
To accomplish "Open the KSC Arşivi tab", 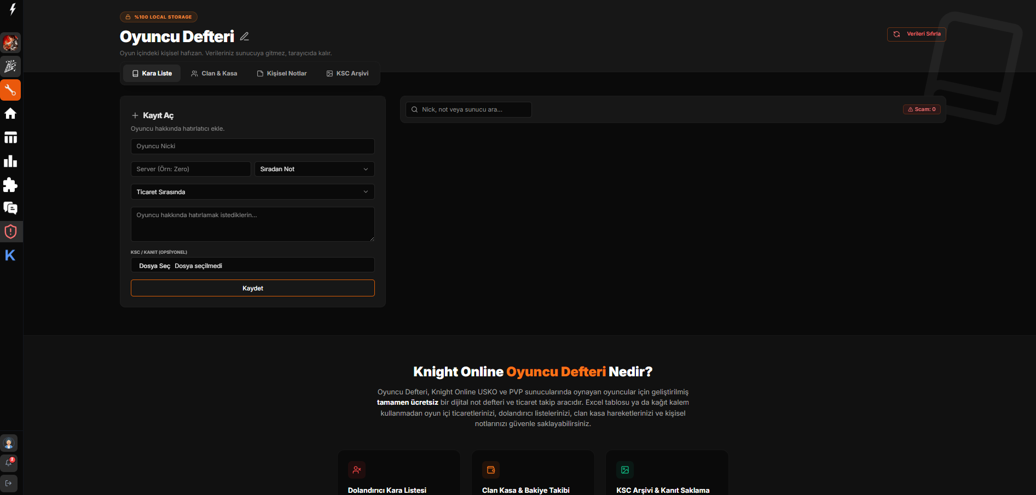I will (348, 73).
